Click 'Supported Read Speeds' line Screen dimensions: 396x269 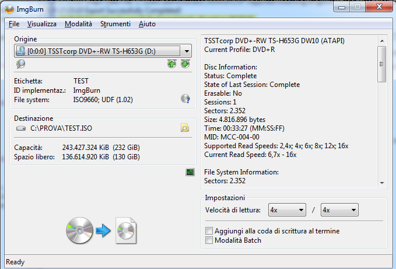tap(276, 146)
